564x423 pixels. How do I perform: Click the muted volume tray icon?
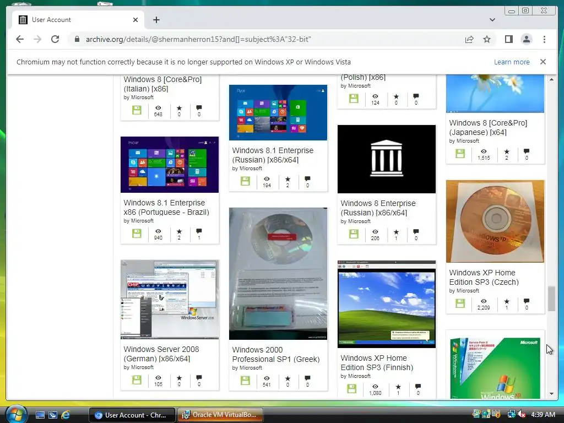522,414
